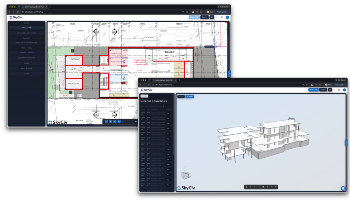This screenshot has width=350, height=201.
Task: Select Gridlines & Elevations in the sidebar
Action: point(27,33)
